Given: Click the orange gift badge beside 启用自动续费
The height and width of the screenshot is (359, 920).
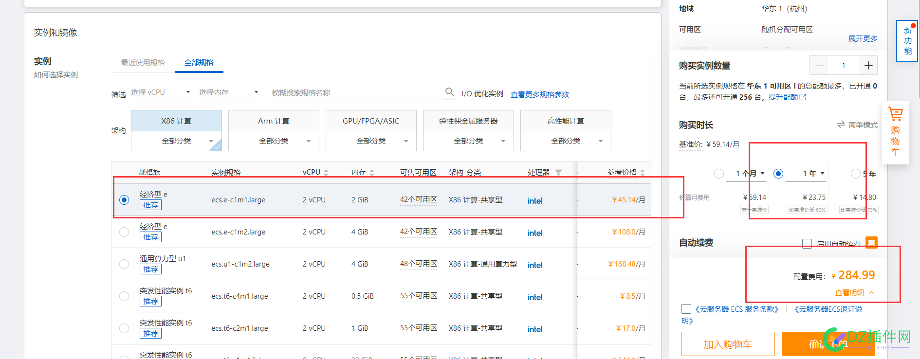Looking at the screenshot, I should click(871, 242).
